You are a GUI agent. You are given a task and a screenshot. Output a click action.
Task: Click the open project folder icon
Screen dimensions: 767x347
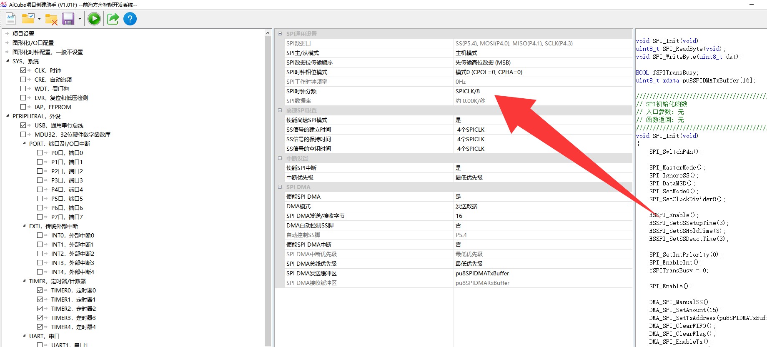(28, 19)
